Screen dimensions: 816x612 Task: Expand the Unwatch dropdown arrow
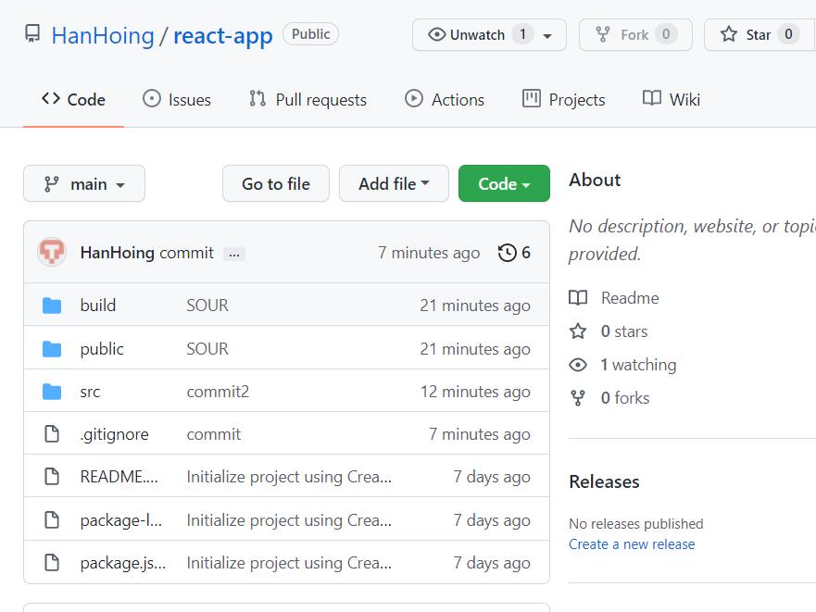(x=547, y=35)
